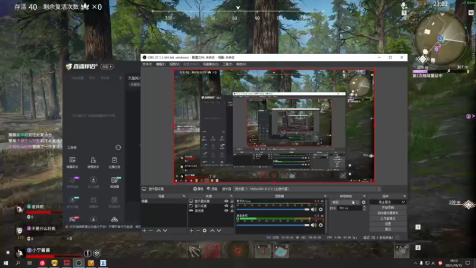The image size is (476, 268).
Task: Open 房管助手 tool in 直播伴侣
Action: pyautogui.click(x=93, y=163)
